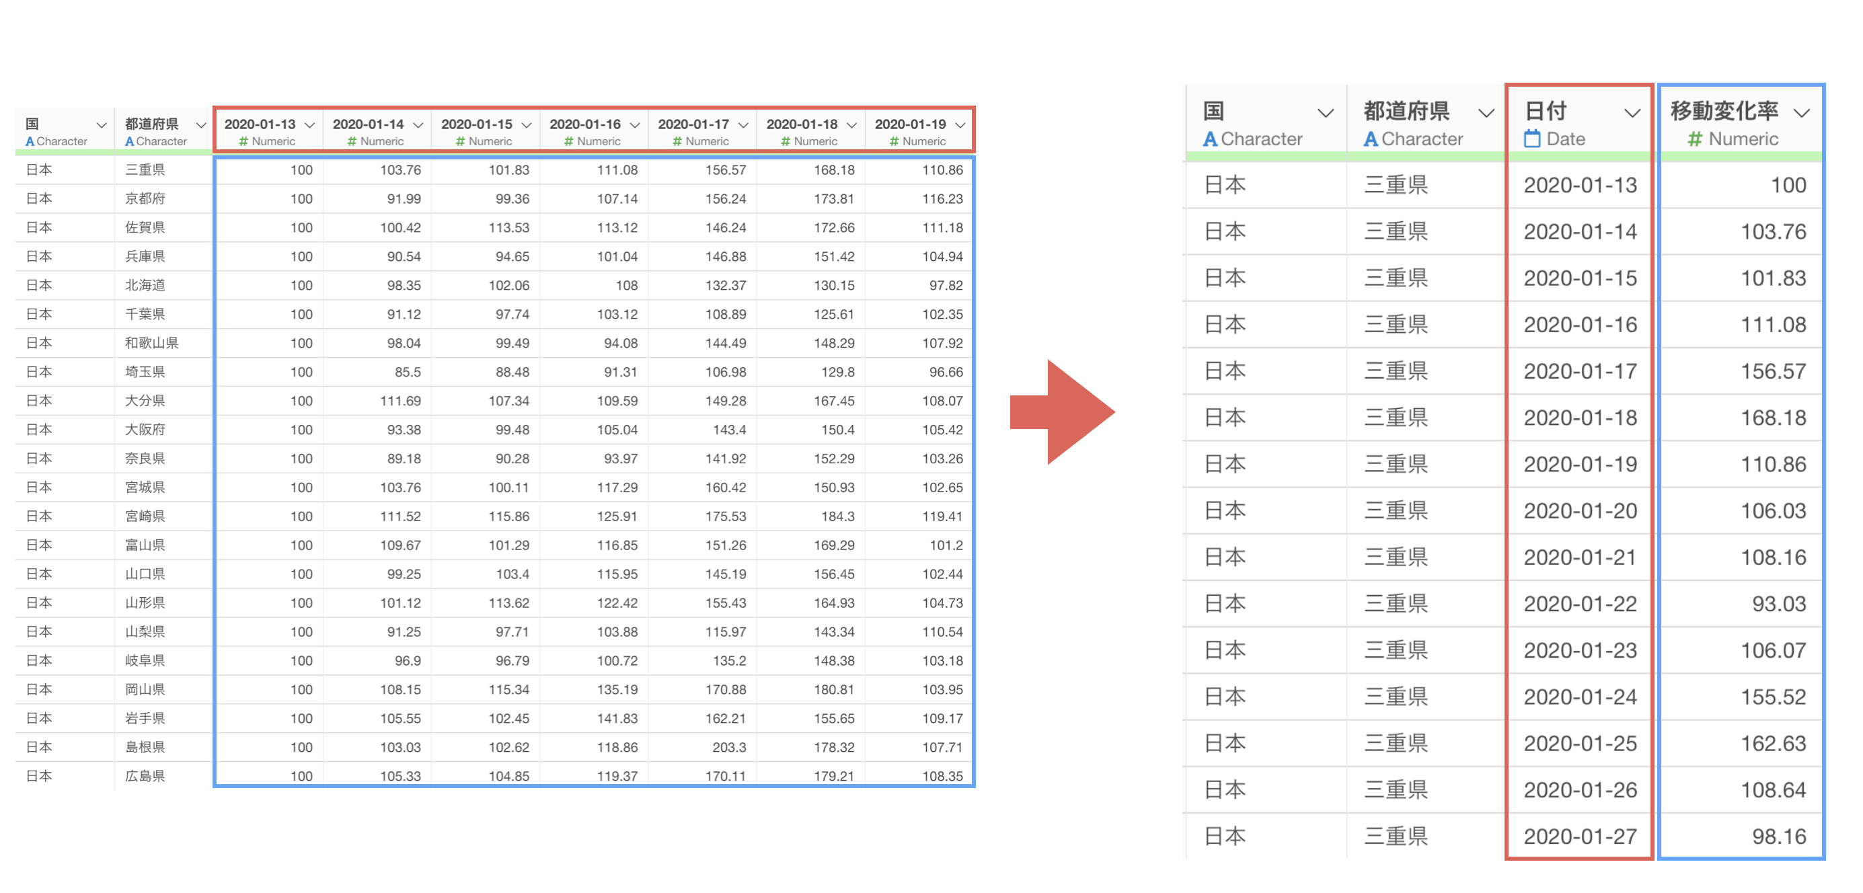Click the Numeric hash icon under 2020-01-17
Viewport: 1863px width, 893px height.
(x=678, y=141)
